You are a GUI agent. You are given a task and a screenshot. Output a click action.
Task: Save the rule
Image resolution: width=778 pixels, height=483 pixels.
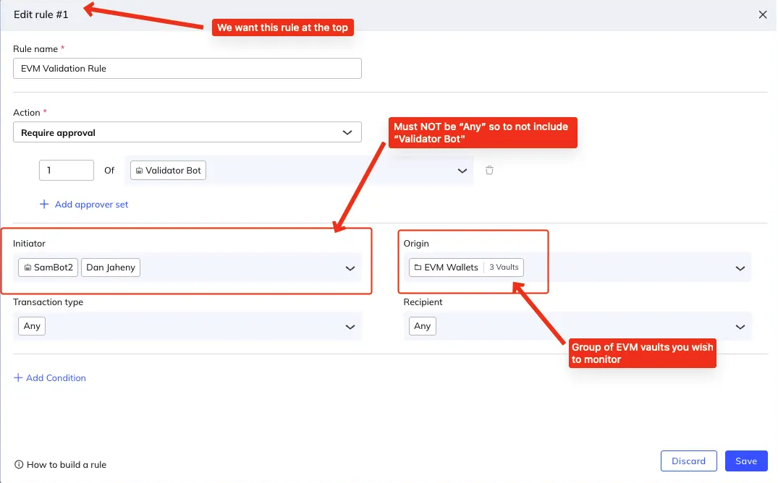[x=745, y=461]
